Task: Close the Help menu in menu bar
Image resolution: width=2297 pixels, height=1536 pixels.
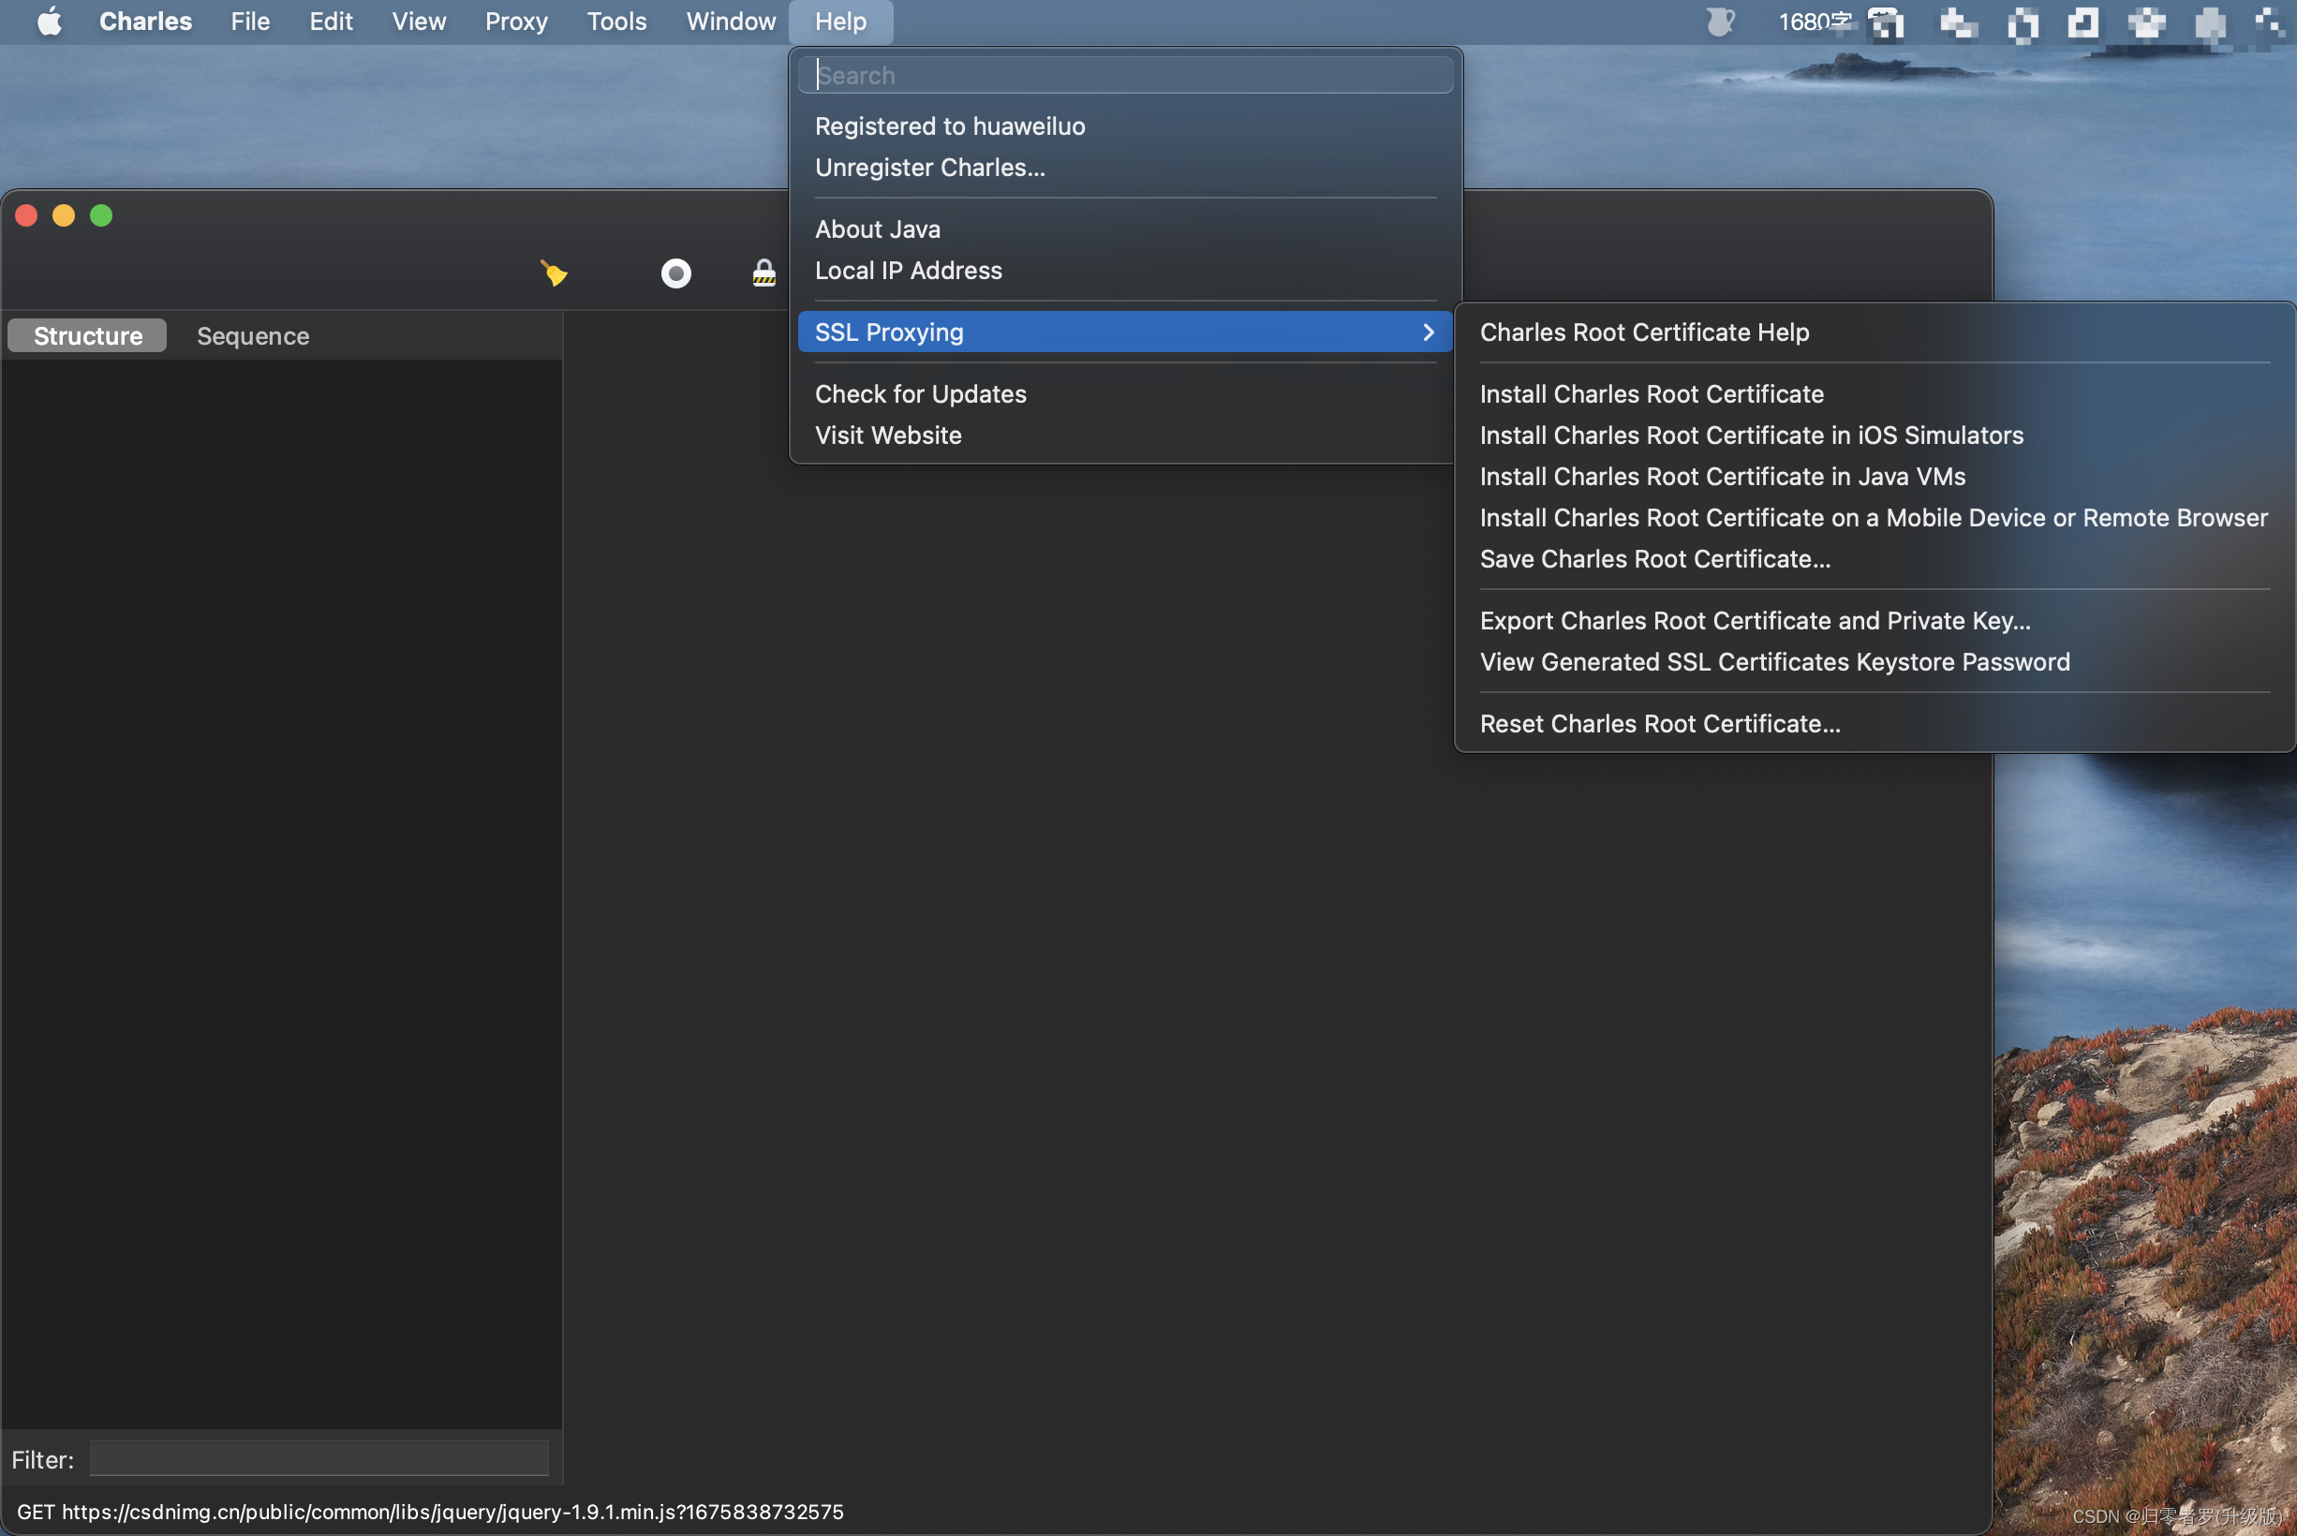Action: (x=840, y=22)
